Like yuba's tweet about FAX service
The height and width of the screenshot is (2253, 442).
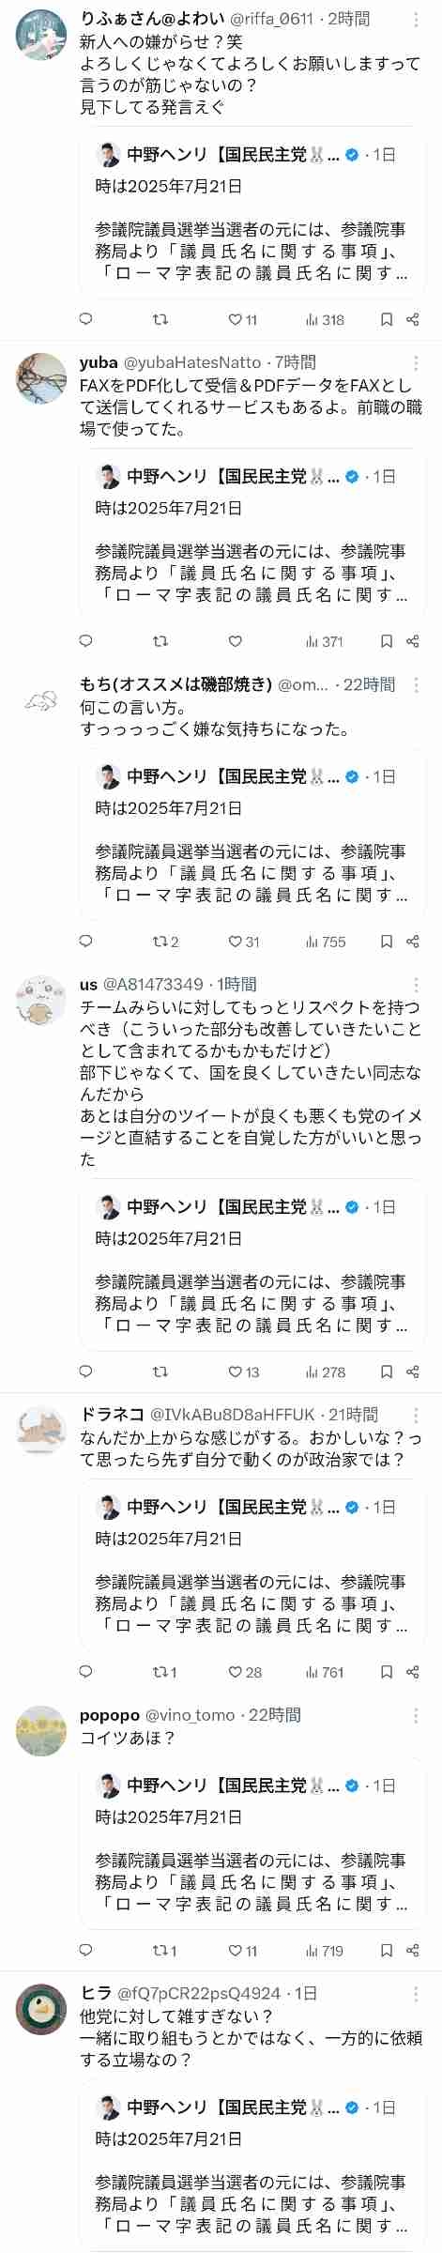click(x=236, y=641)
